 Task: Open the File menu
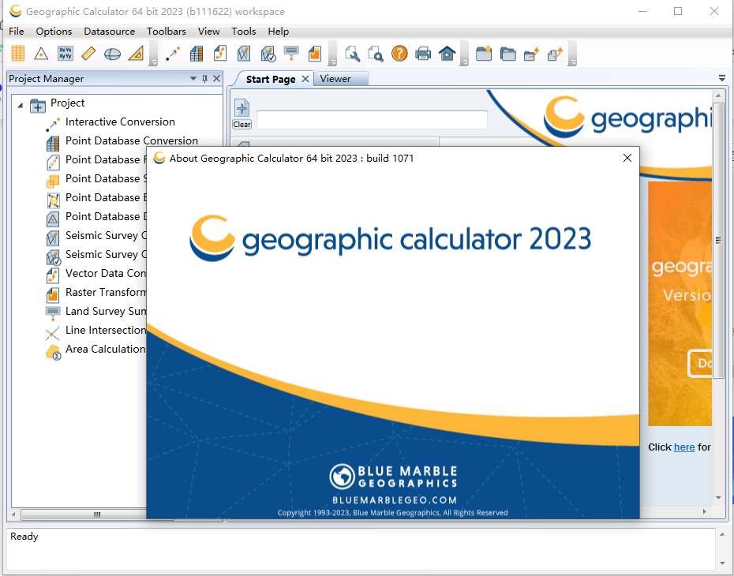[17, 32]
